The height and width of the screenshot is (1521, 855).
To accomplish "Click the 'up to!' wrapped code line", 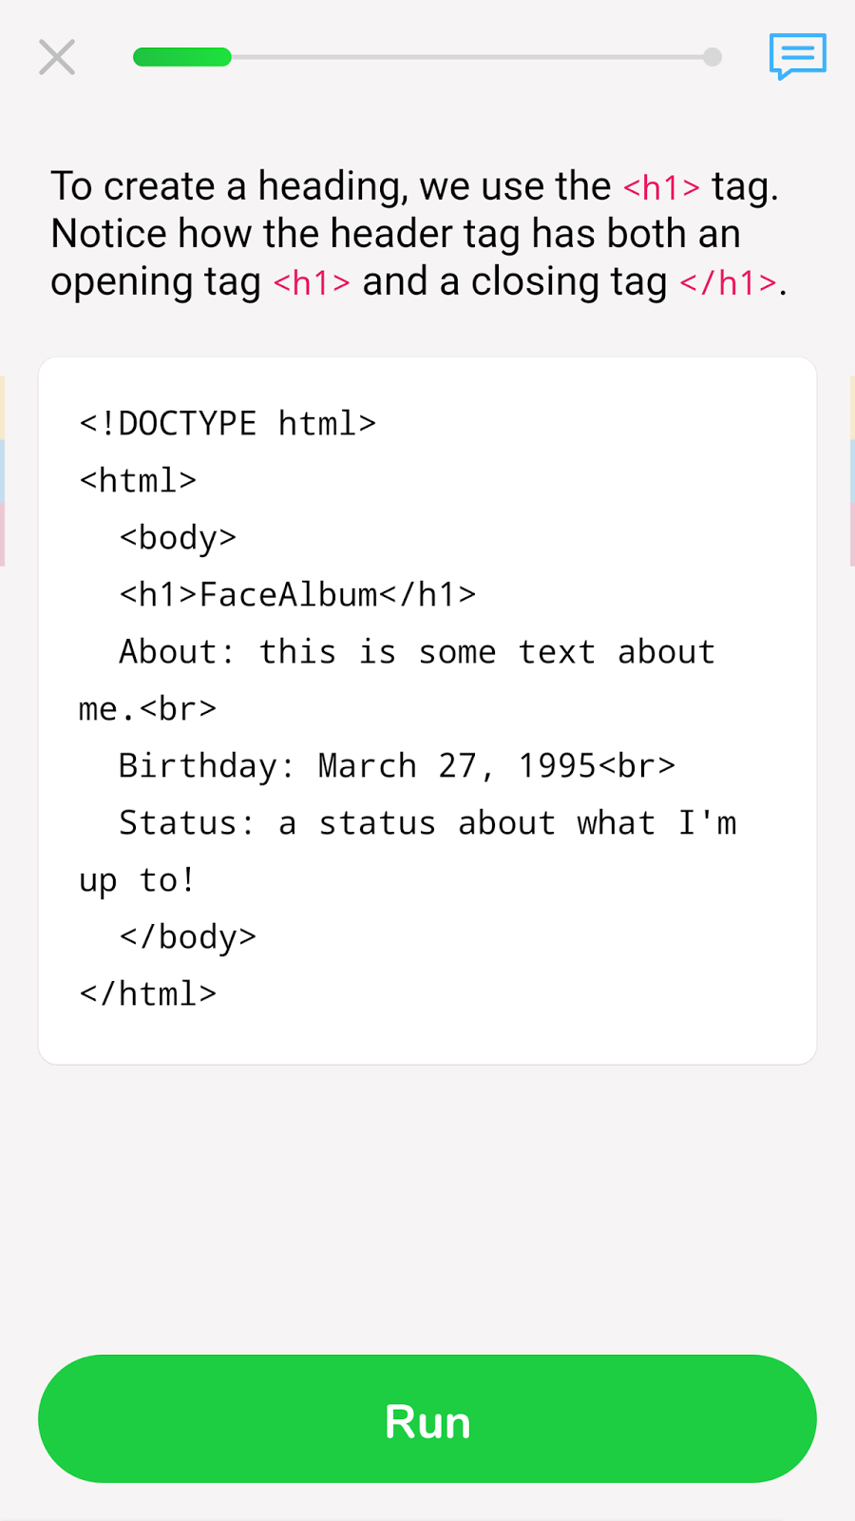I will 138,880.
